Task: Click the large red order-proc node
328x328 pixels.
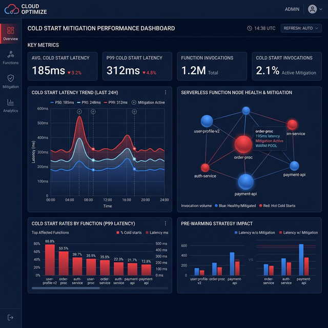Action: point(243,145)
